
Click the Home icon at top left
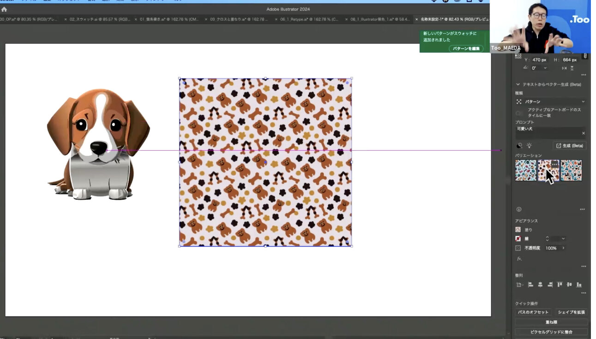coord(4,9)
